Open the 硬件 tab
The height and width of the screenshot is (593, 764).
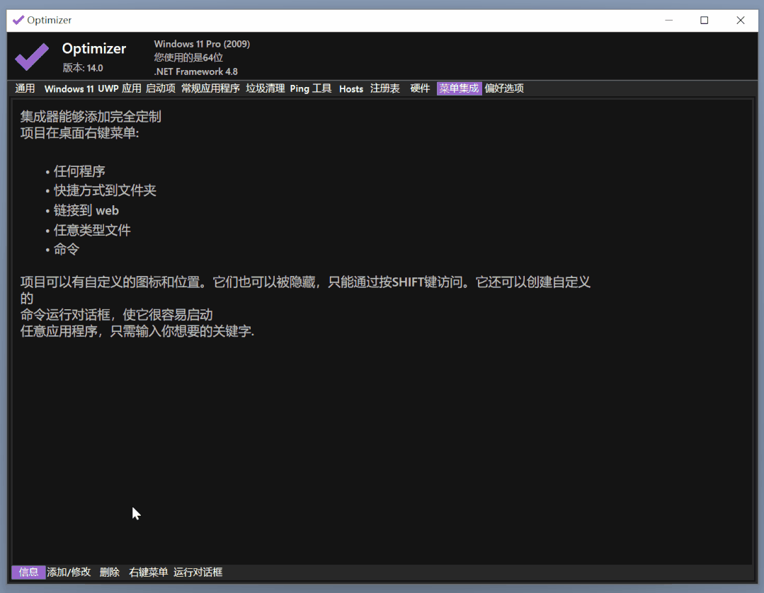(420, 88)
